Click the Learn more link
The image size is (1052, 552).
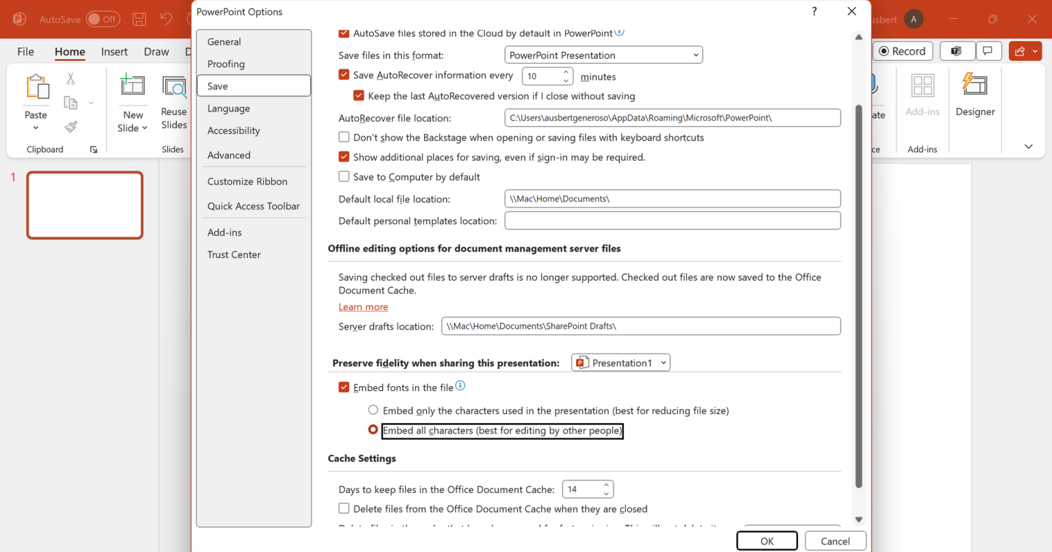[x=363, y=307]
